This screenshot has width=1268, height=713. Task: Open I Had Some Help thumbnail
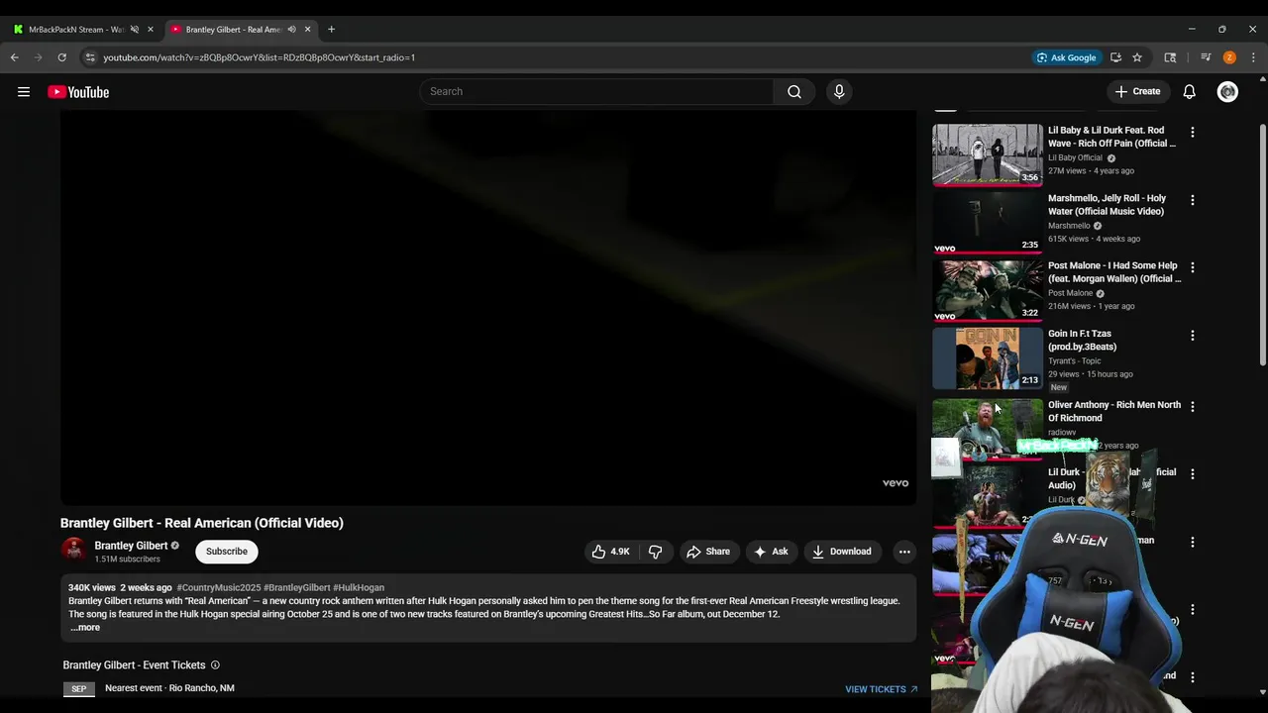coord(988,290)
